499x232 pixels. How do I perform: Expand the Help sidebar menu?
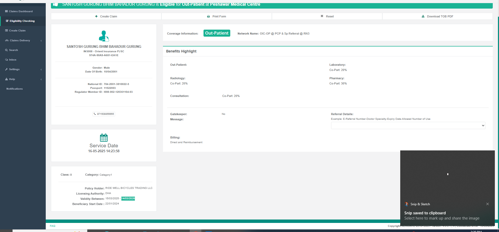pos(41,79)
